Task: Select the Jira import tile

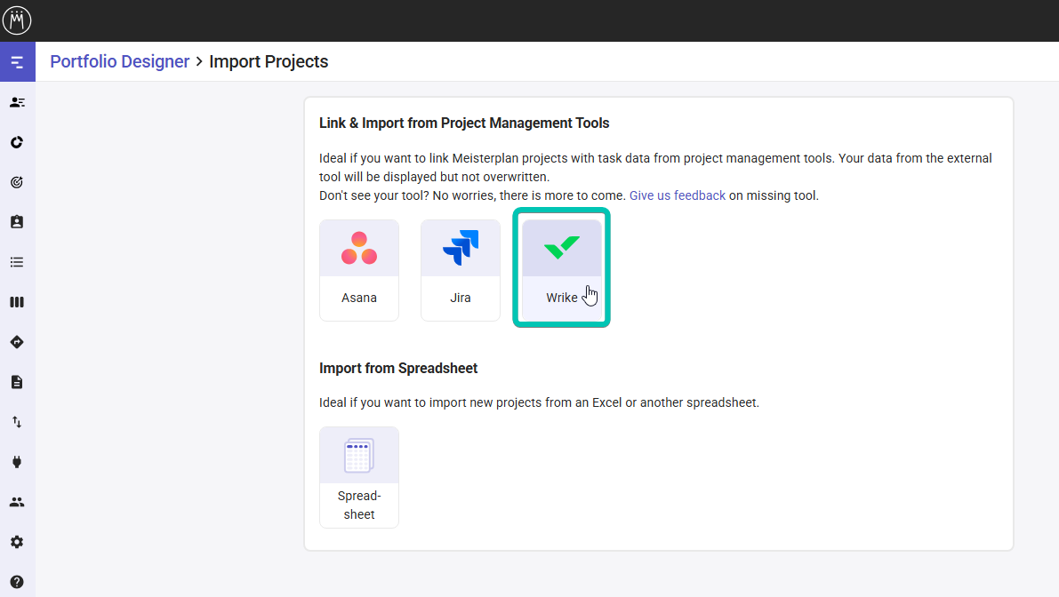Action: [460, 269]
